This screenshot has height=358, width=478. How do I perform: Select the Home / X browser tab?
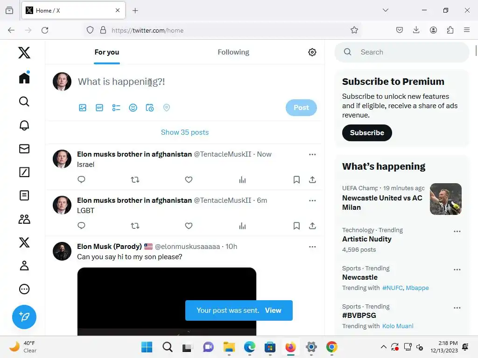point(73,10)
